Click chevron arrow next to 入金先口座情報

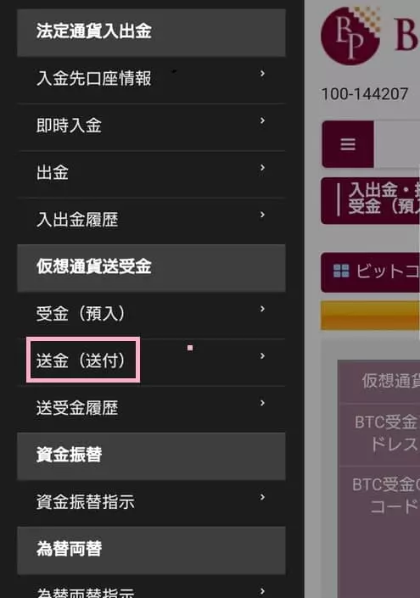262,74
